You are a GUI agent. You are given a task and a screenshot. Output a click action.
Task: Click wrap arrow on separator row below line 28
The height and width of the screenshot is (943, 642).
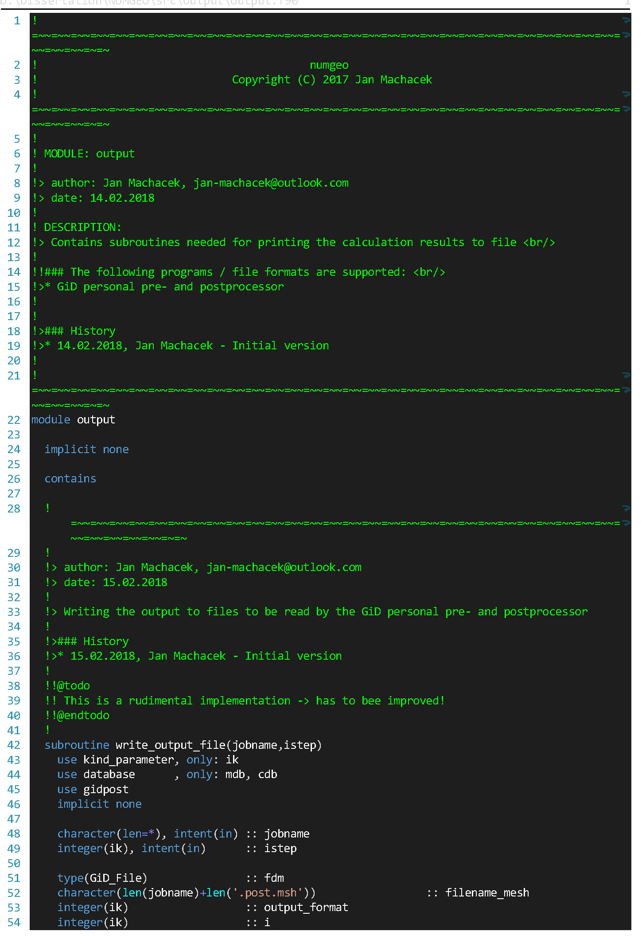click(626, 523)
